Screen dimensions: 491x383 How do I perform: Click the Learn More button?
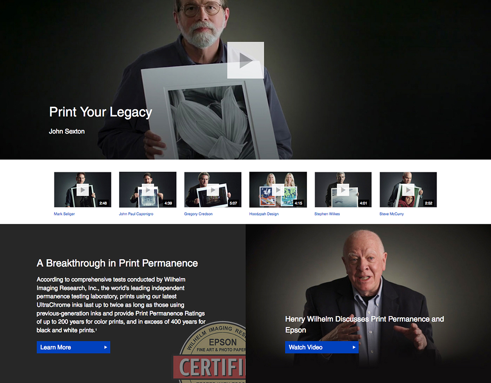pos(73,347)
